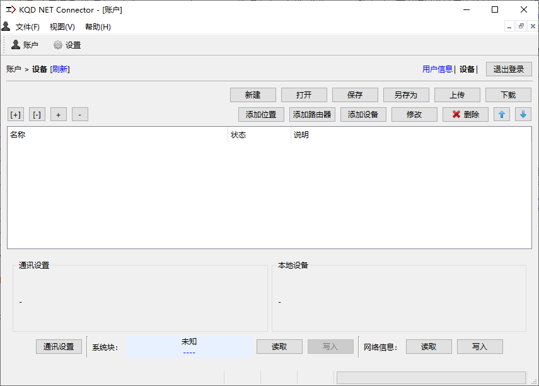
Task: Go to 用户信息 link
Action: point(437,69)
